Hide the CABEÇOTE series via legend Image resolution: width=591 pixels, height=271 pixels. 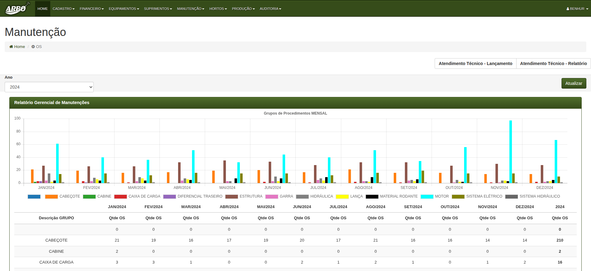pos(69,196)
